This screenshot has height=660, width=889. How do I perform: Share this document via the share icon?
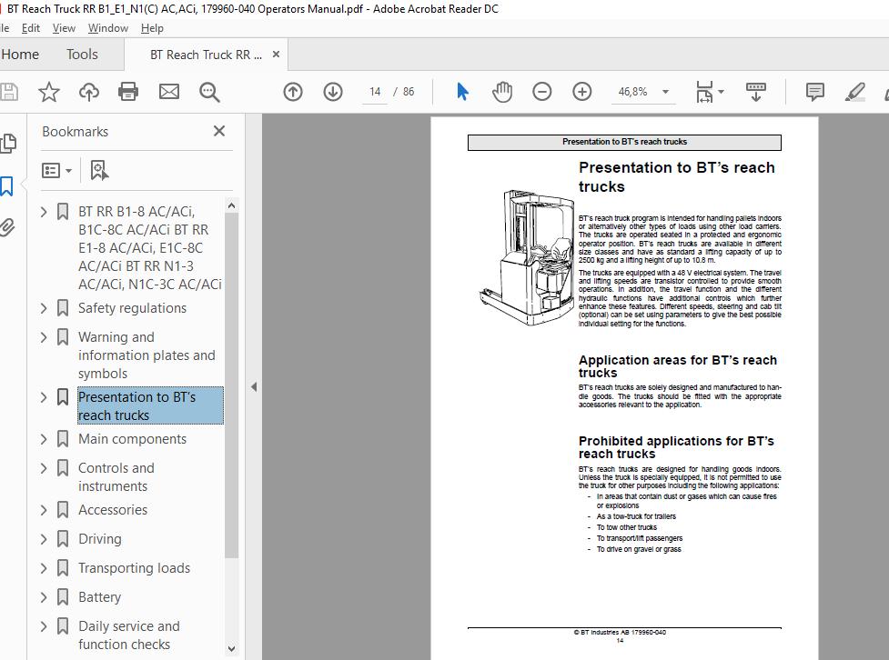[88, 91]
